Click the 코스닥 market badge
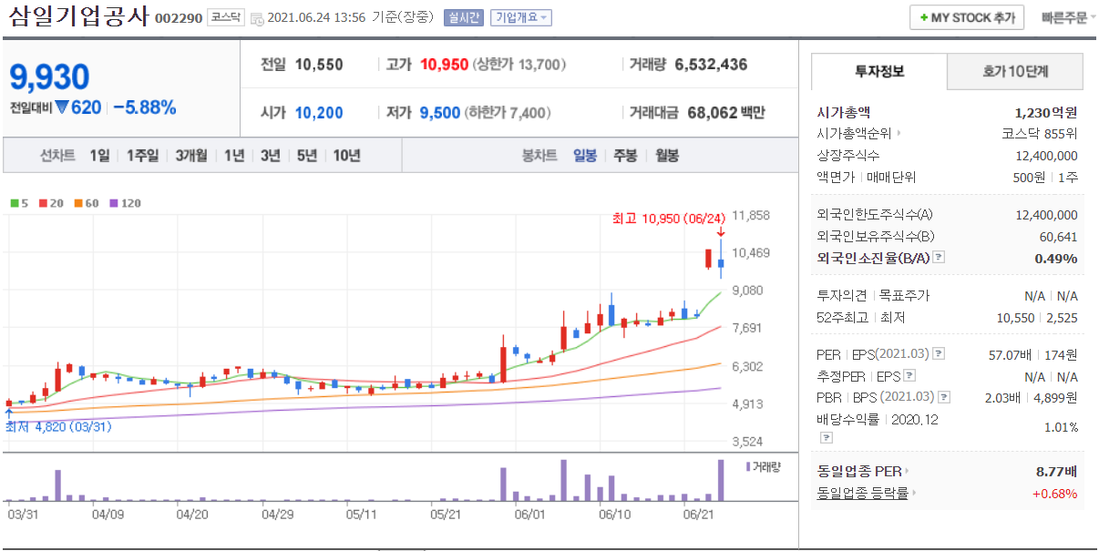This screenshot has width=1099, height=551. [224, 17]
